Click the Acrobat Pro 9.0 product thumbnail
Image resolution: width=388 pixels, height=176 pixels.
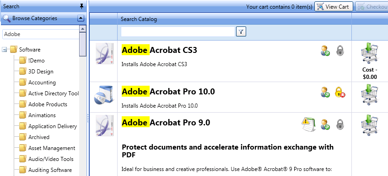(x=105, y=126)
